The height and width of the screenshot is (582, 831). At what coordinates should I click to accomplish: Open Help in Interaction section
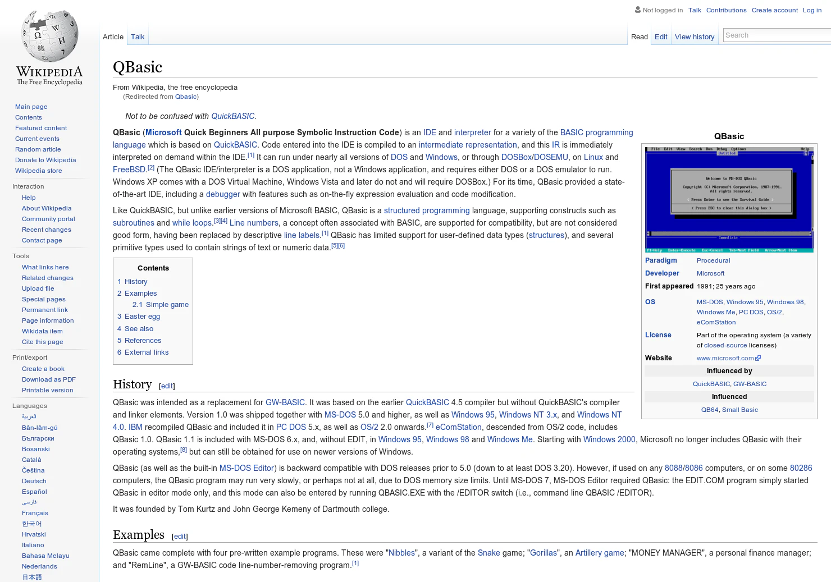[x=29, y=198]
